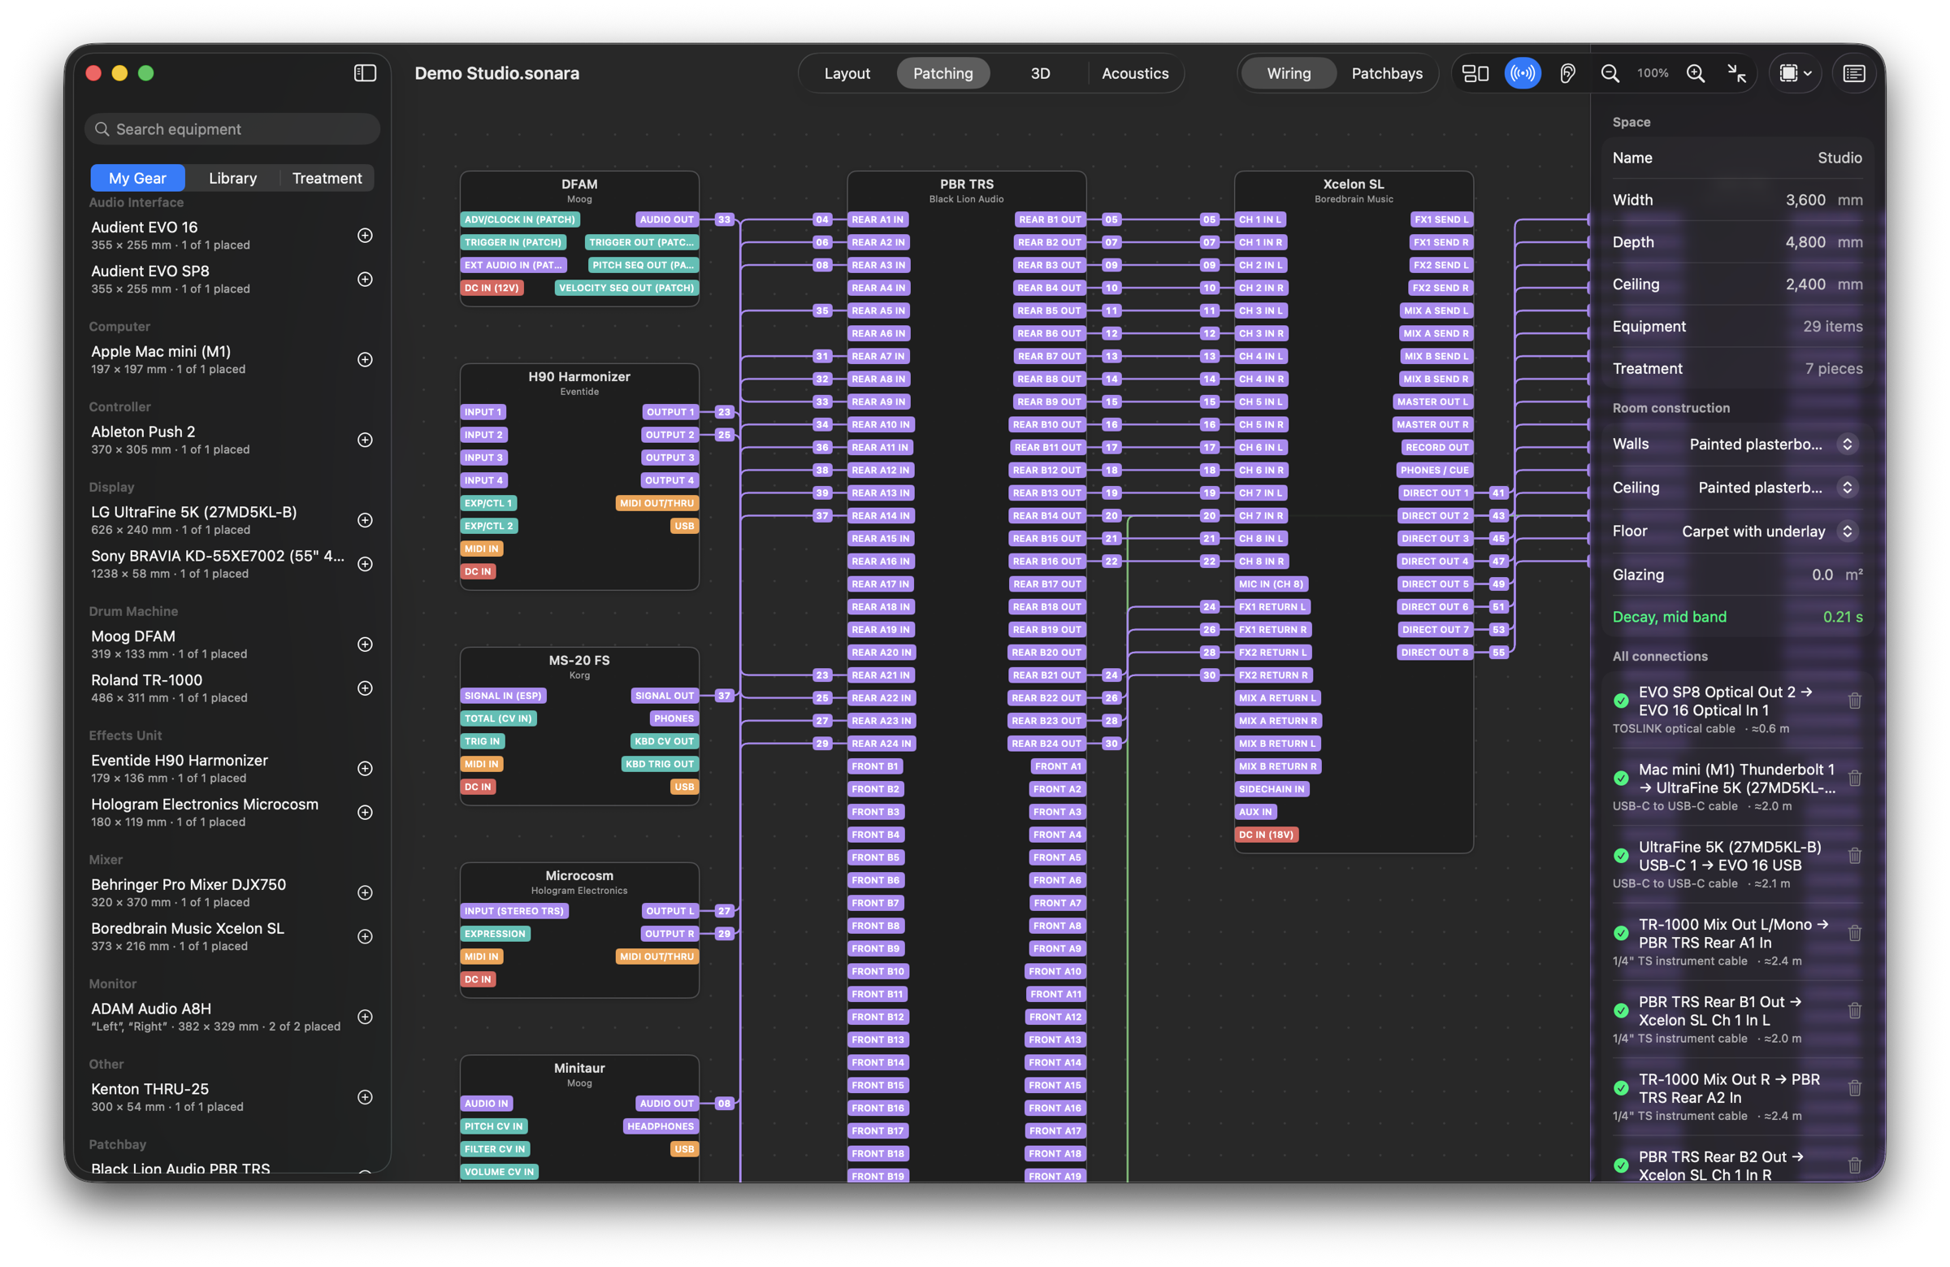
Task: Click H90 Harmonizer OUTPUT 1 port
Action: click(x=669, y=412)
